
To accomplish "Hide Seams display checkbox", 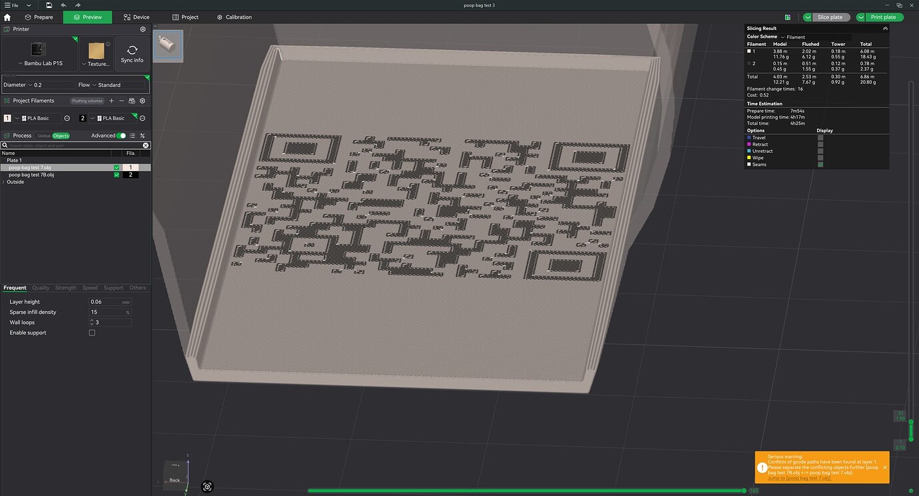I will tap(820, 164).
